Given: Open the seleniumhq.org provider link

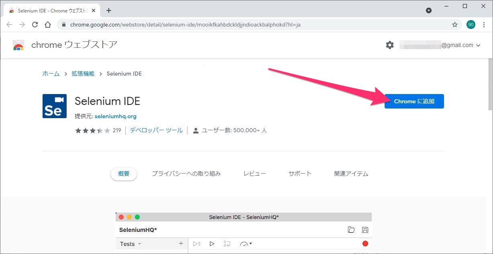Looking at the screenshot, I should click(115, 116).
